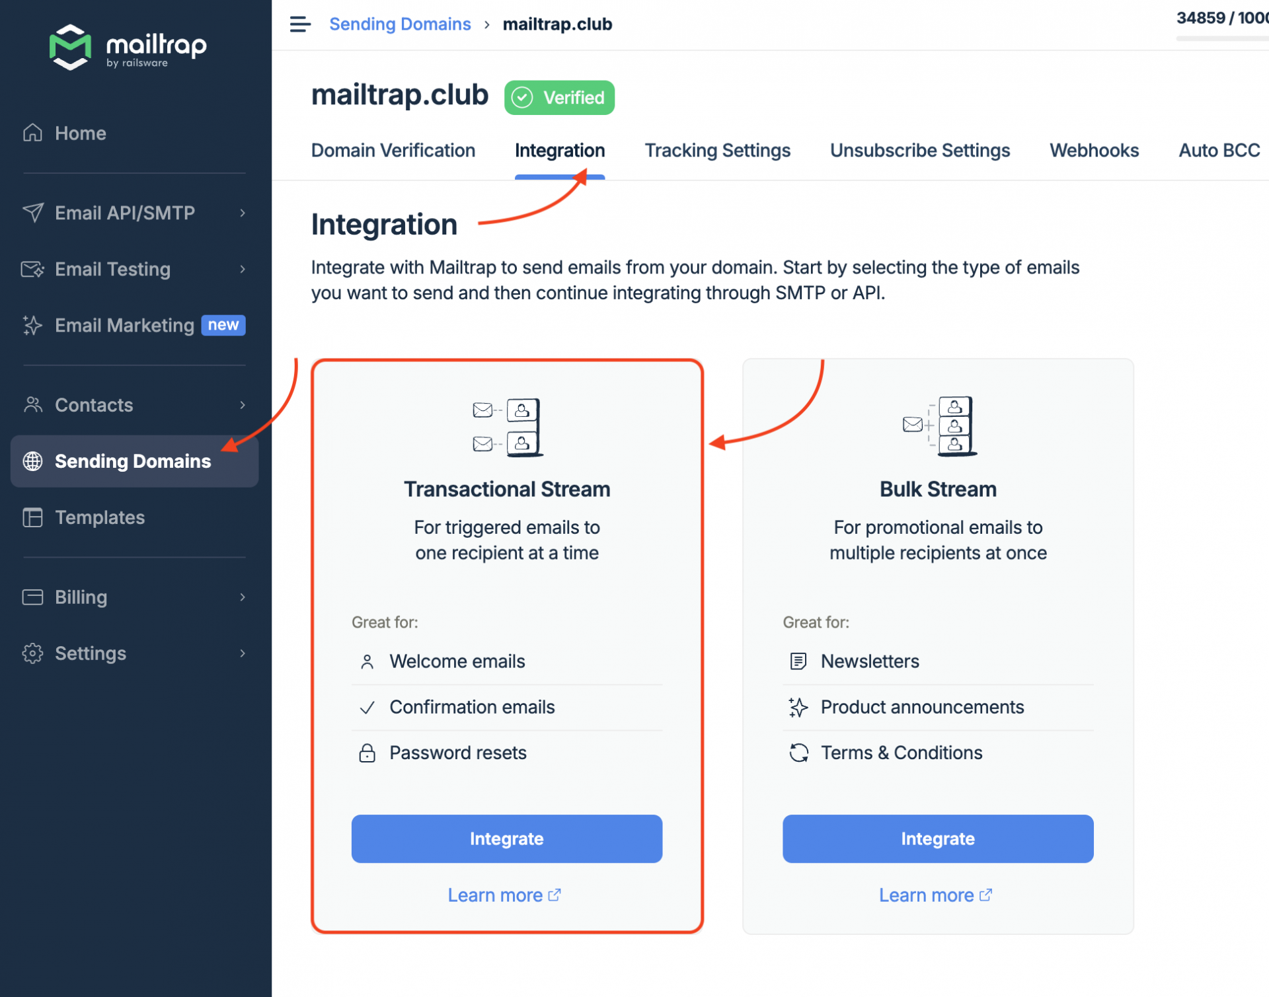The width and height of the screenshot is (1269, 997).
Task: Click Integrate under Transactional Stream
Action: point(506,838)
